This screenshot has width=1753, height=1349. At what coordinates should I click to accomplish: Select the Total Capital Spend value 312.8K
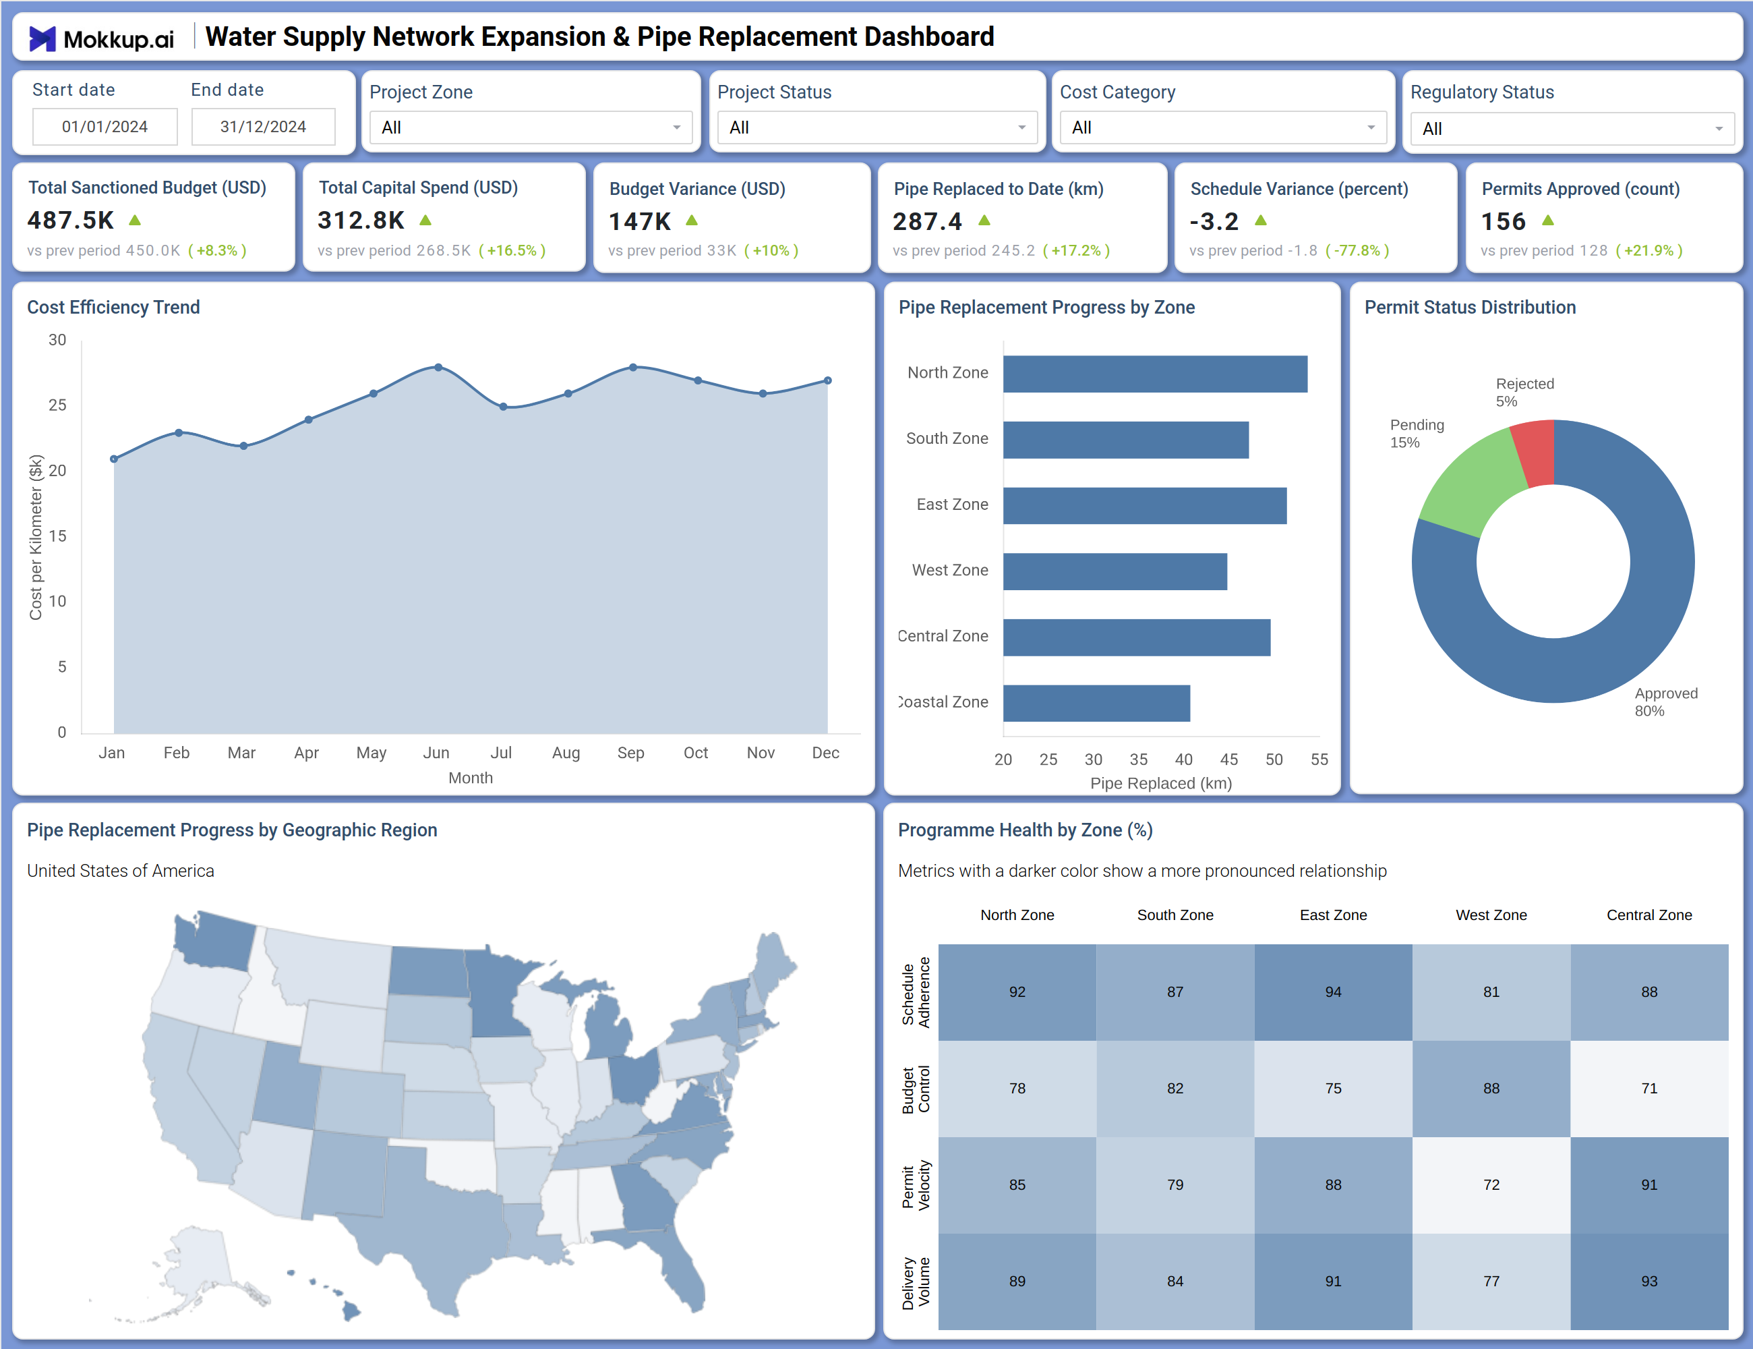(361, 220)
